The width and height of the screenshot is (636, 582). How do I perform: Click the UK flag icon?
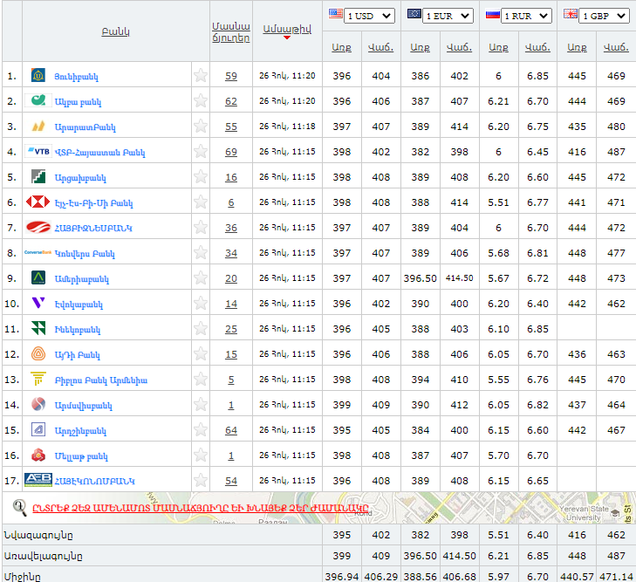point(571,14)
